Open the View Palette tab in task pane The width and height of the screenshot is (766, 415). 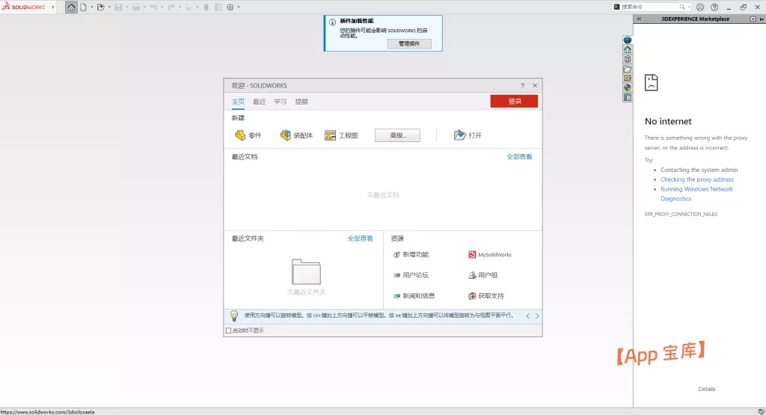[x=628, y=78]
